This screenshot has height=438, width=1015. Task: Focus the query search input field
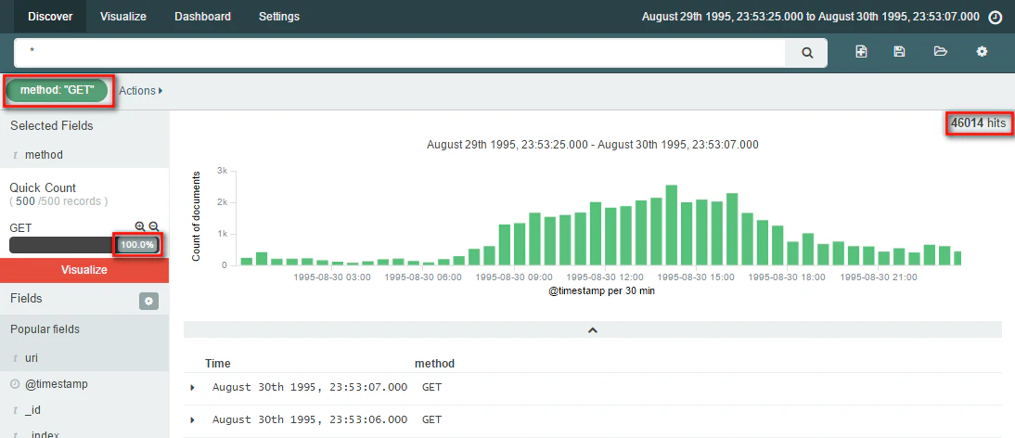coord(399,52)
